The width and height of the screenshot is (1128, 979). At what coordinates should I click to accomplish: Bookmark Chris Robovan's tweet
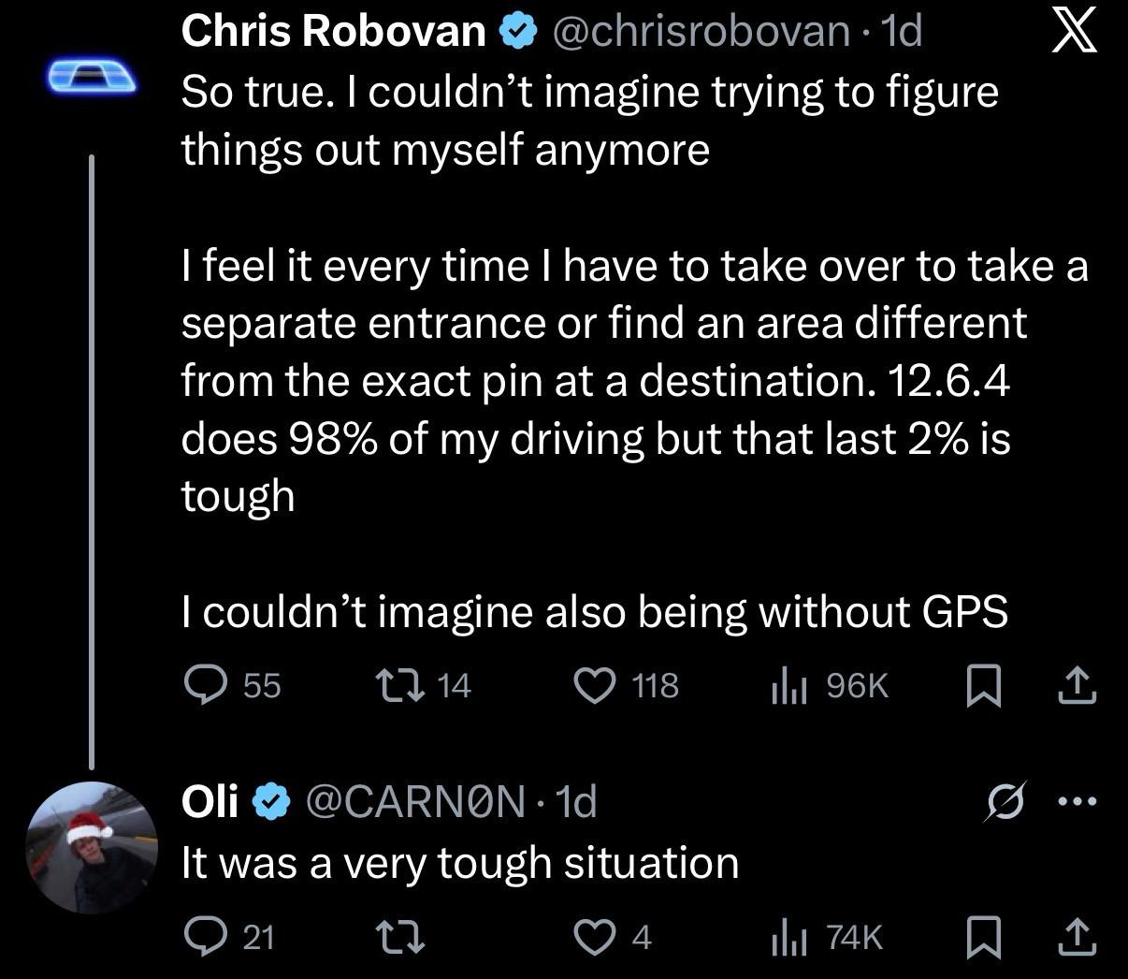tap(982, 686)
